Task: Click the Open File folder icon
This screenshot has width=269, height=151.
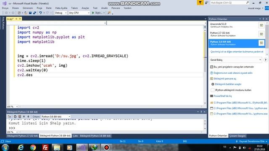Action: pyautogui.click(x=26, y=13)
